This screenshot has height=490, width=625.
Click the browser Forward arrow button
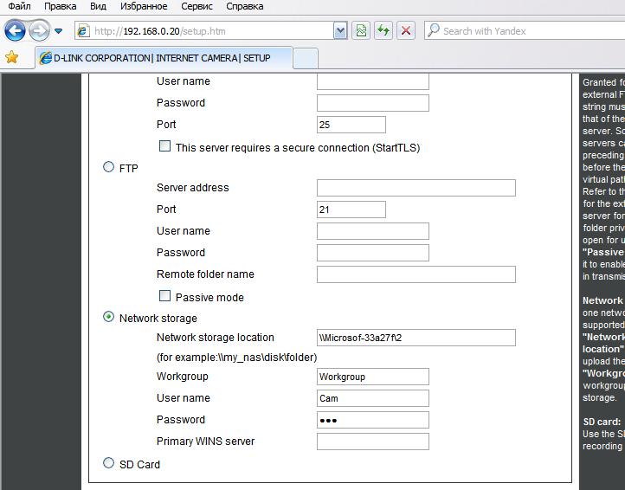point(39,31)
